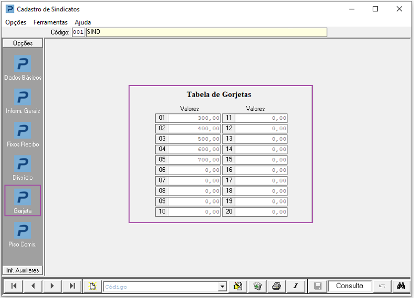The height and width of the screenshot is (298, 414).
Task: Delete record with recycle bin icon
Action: tap(258, 286)
